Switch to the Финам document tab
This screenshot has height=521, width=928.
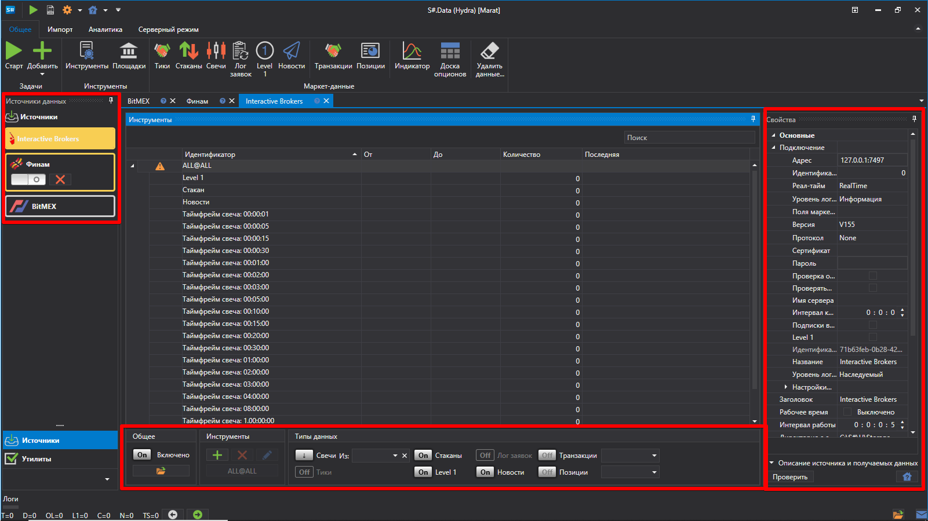pyautogui.click(x=197, y=101)
